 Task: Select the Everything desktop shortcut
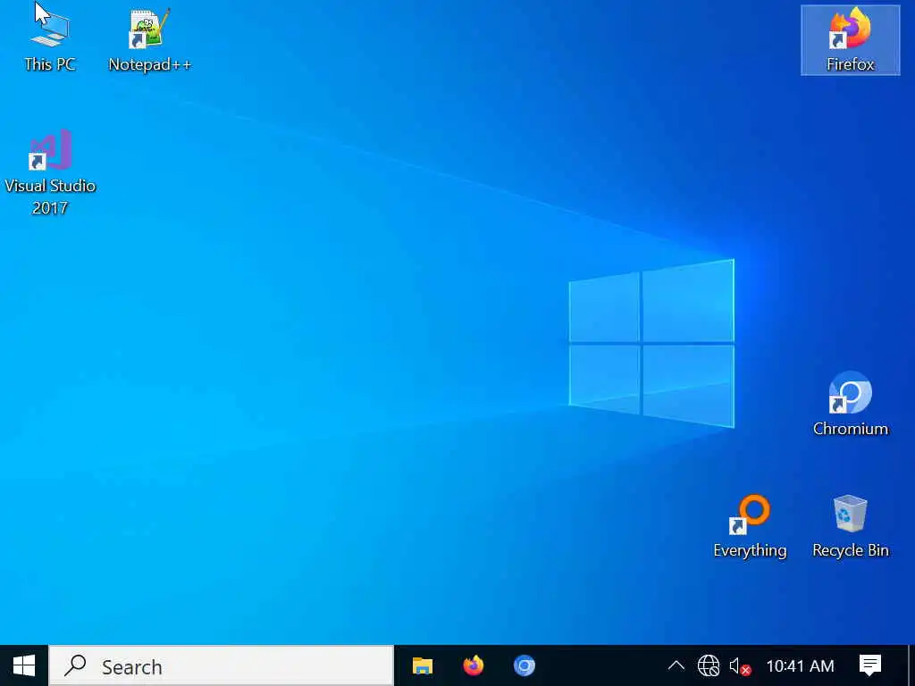(750, 526)
